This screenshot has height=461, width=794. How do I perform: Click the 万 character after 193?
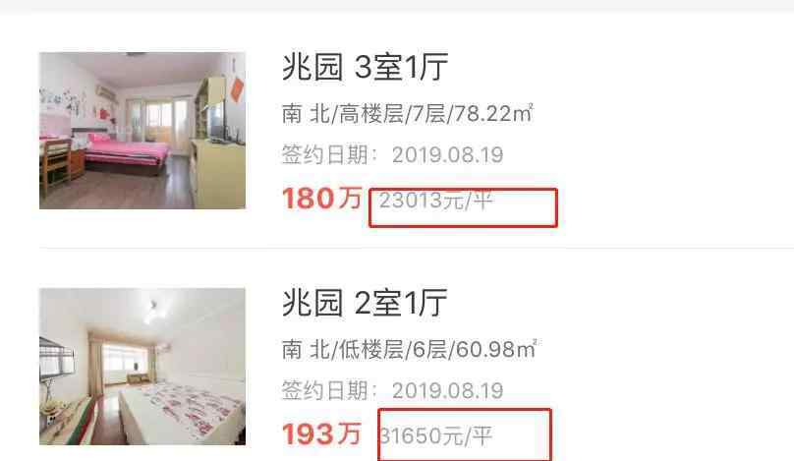(349, 434)
